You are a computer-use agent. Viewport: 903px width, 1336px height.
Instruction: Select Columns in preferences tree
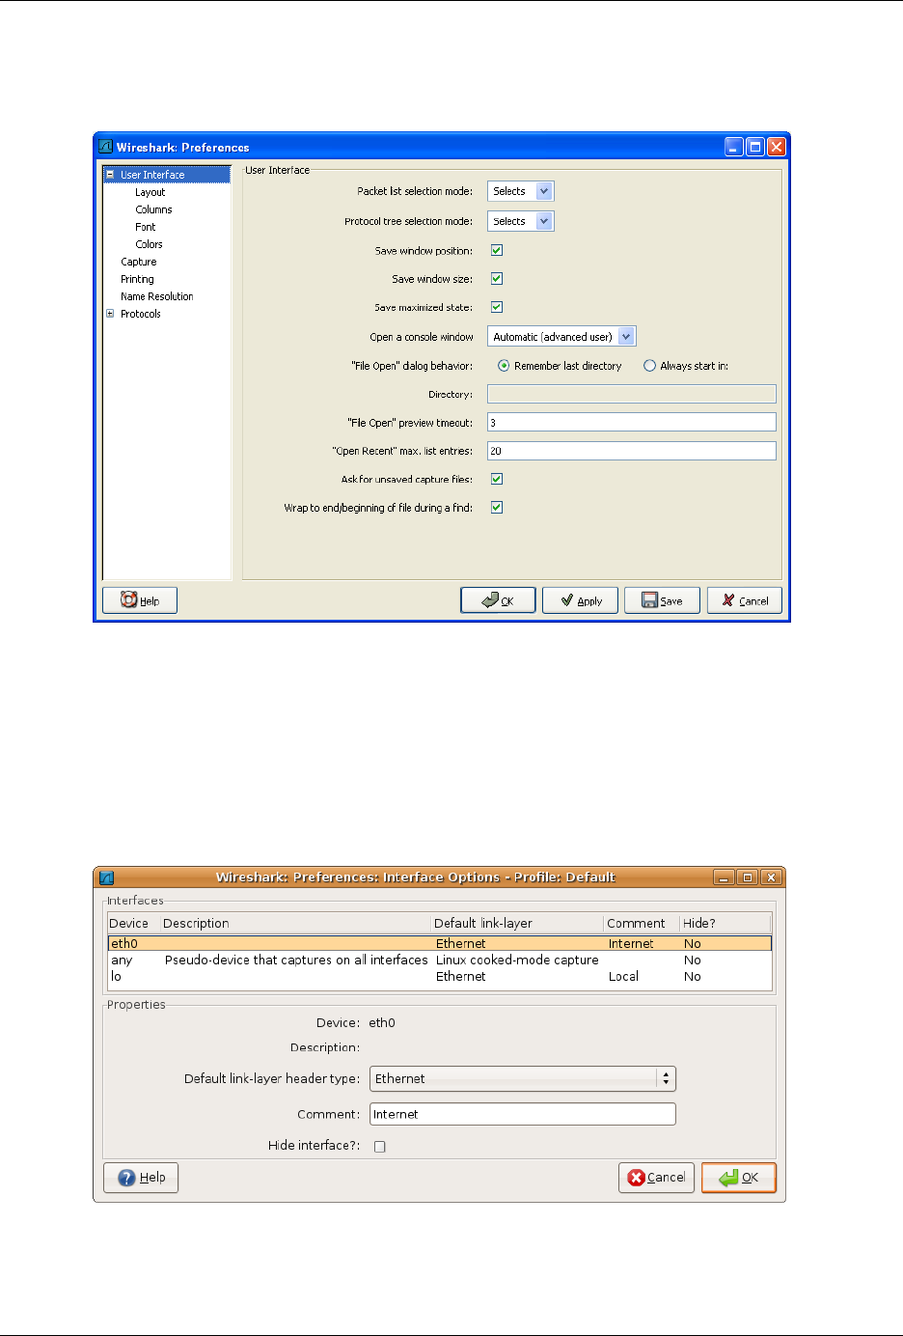(153, 209)
